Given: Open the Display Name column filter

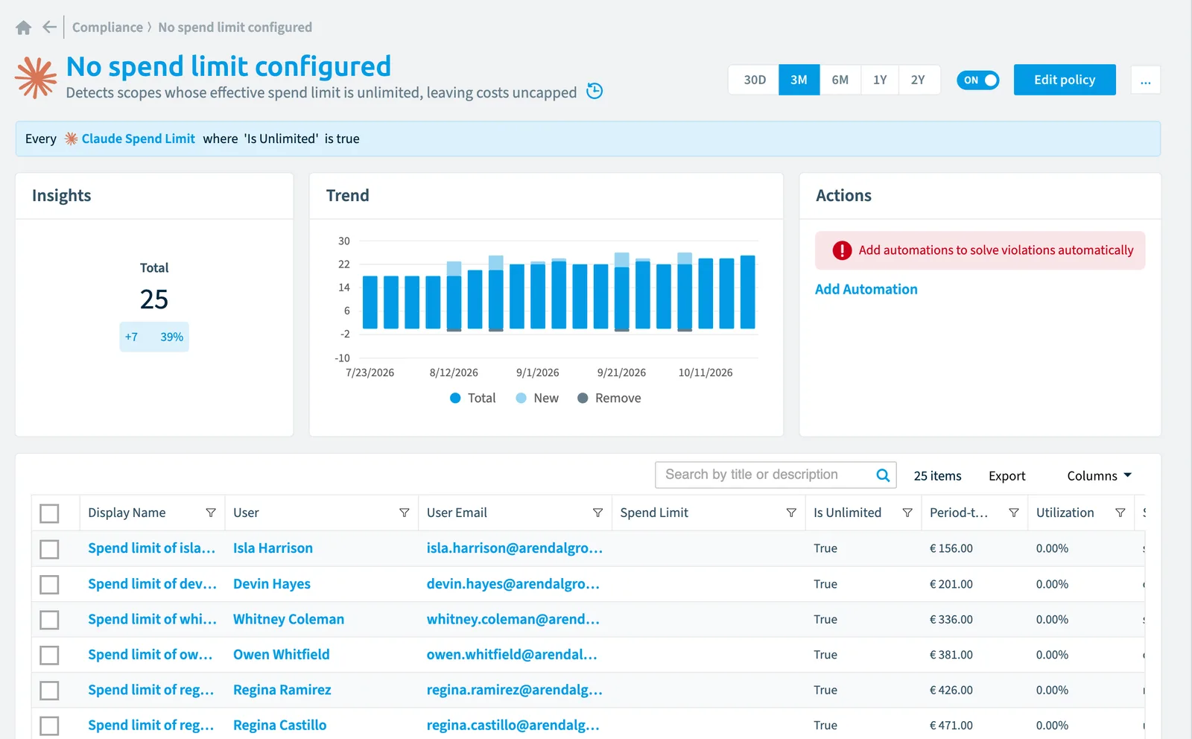Looking at the screenshot, I should [x=211, y=513].
